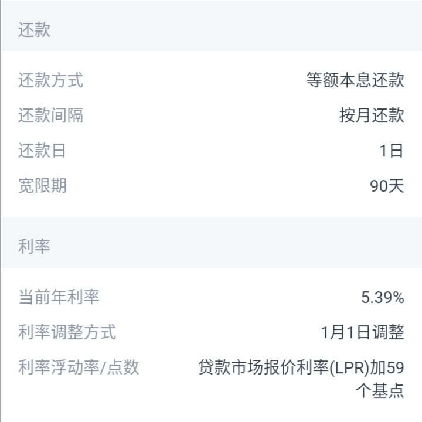Select the 还款日 label
The image size is (422, 422).
[42, 151]
